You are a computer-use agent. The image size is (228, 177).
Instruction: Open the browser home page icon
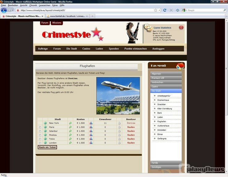click(x=177, y=10)
